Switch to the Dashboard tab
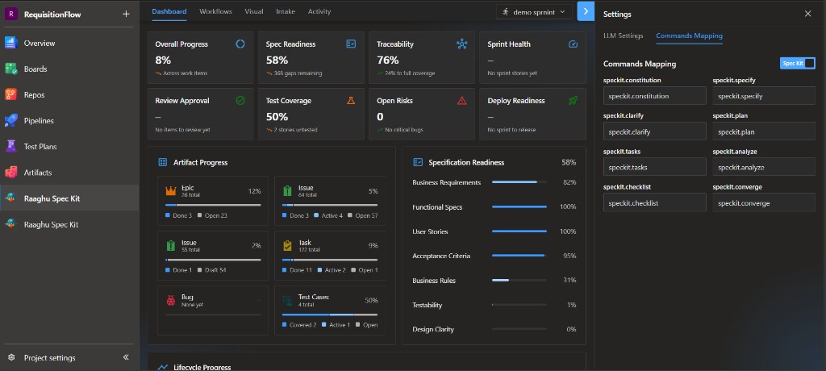Image resolution: width=826 pixels, height=371 pixels. click(169, 11)
